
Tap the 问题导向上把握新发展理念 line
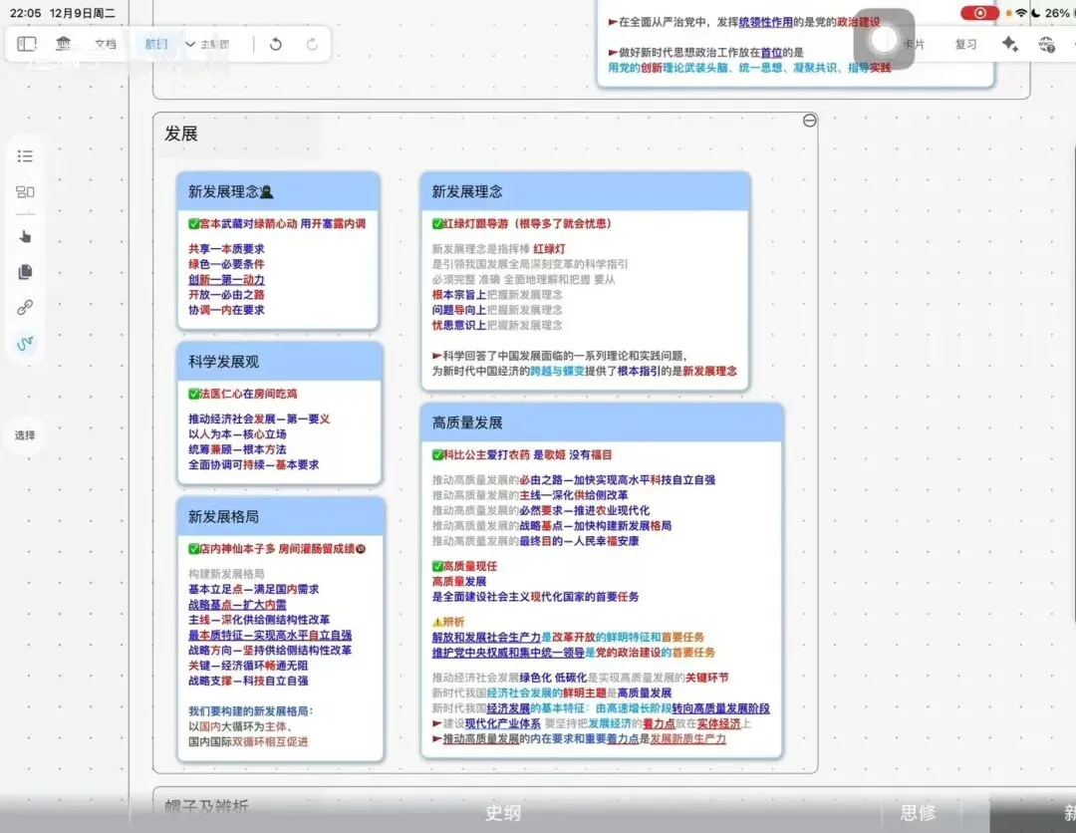pyautogui.click(x=497, y=310)
